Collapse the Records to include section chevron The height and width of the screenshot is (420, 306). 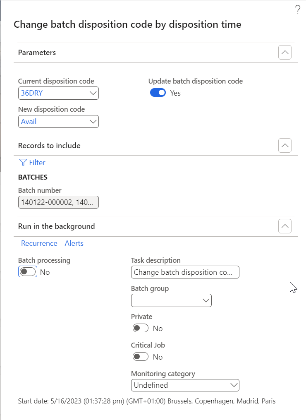click(x=284, y=145)
